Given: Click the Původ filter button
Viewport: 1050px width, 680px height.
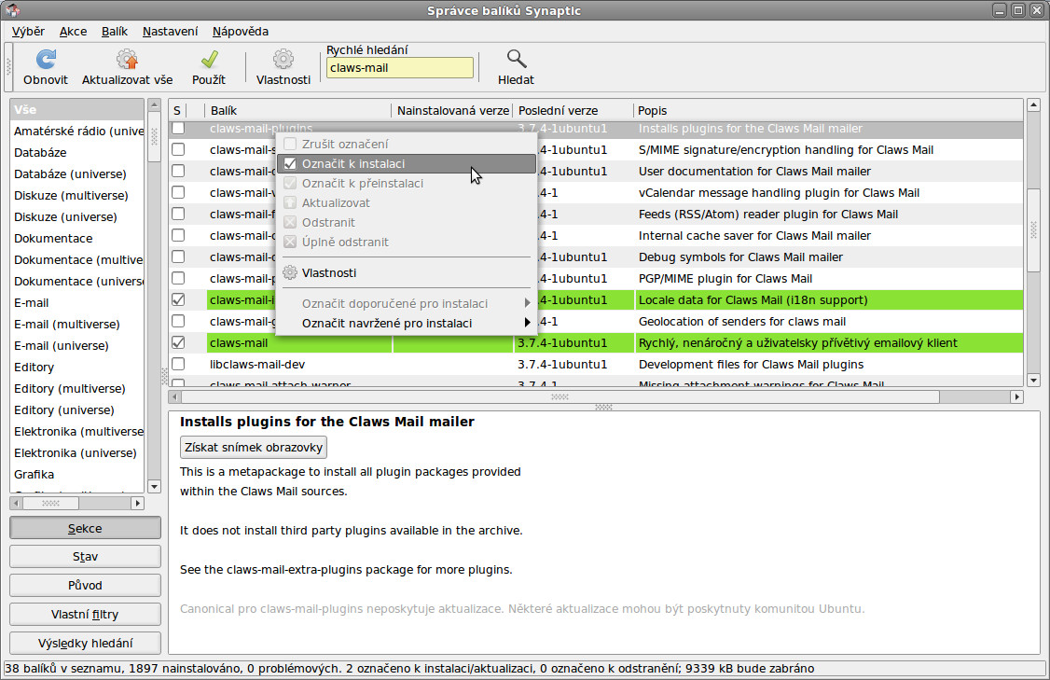Looking at the screenshot, I should pos(85,586).
